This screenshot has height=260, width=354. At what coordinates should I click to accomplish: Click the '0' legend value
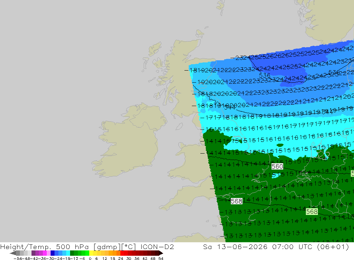coord(90,259)
